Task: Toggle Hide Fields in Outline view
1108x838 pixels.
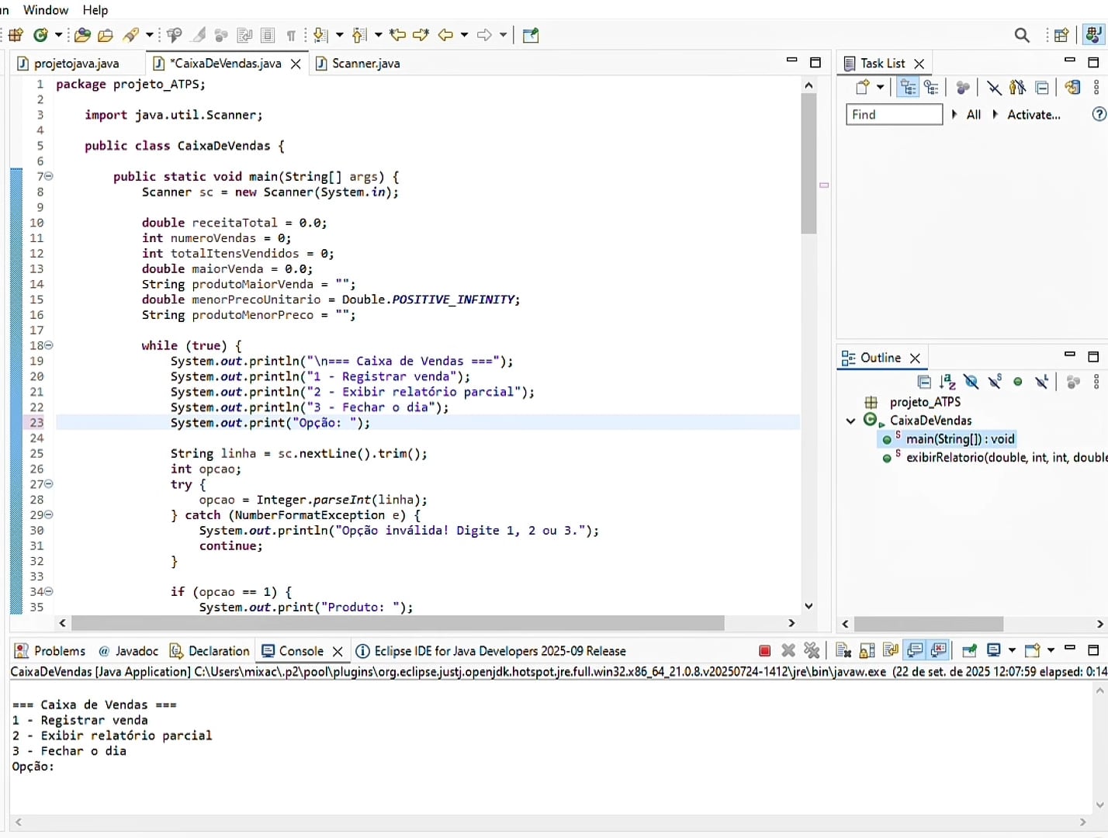Action: click(971, 382)
